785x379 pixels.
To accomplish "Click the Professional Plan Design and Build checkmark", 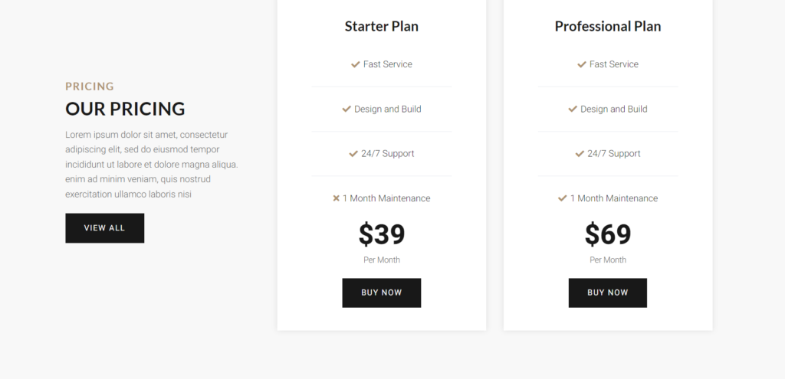I will click(573, 109).
